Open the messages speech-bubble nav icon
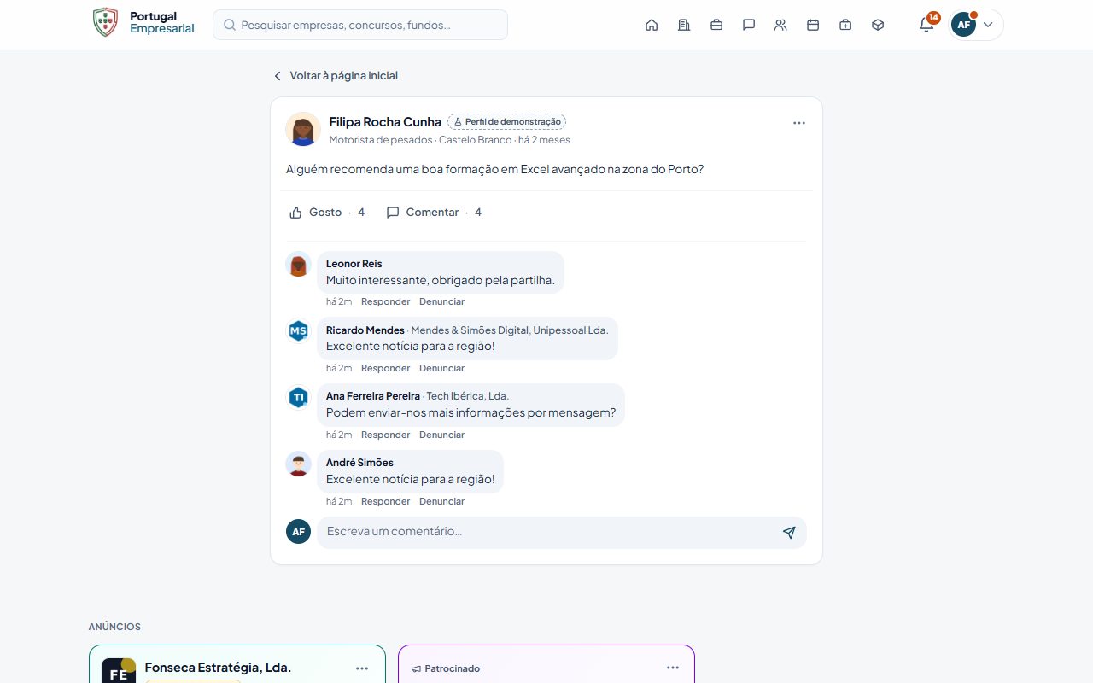 (749, 25)
